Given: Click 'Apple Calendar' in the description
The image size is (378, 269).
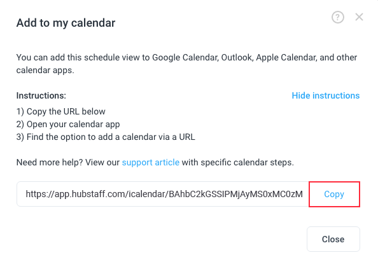Looking at the screenshot, I should click(286, 58).
